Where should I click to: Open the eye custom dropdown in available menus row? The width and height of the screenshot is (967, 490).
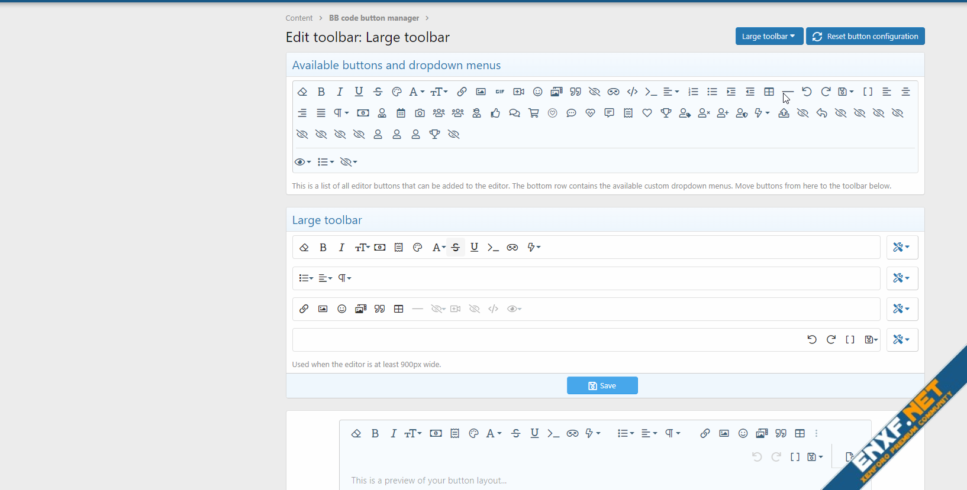tap(302, 162)
